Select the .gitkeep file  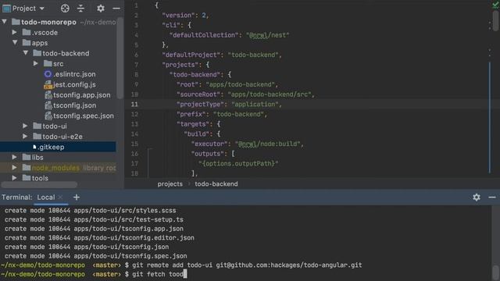51,148
